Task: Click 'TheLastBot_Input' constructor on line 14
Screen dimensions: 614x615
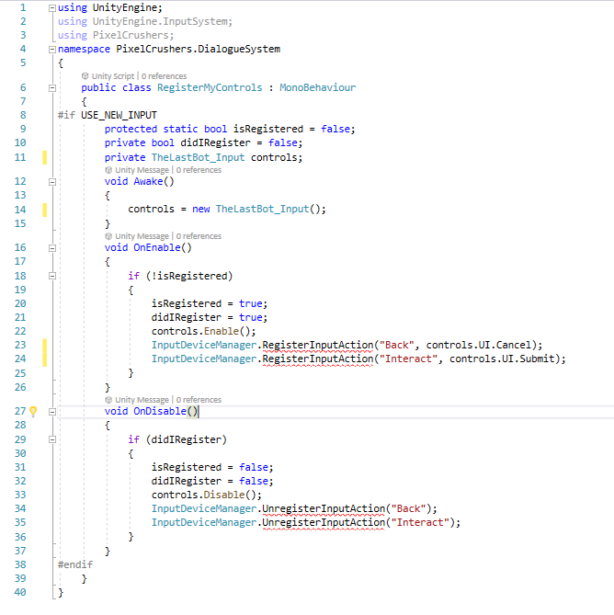Action: pos(262,209)
